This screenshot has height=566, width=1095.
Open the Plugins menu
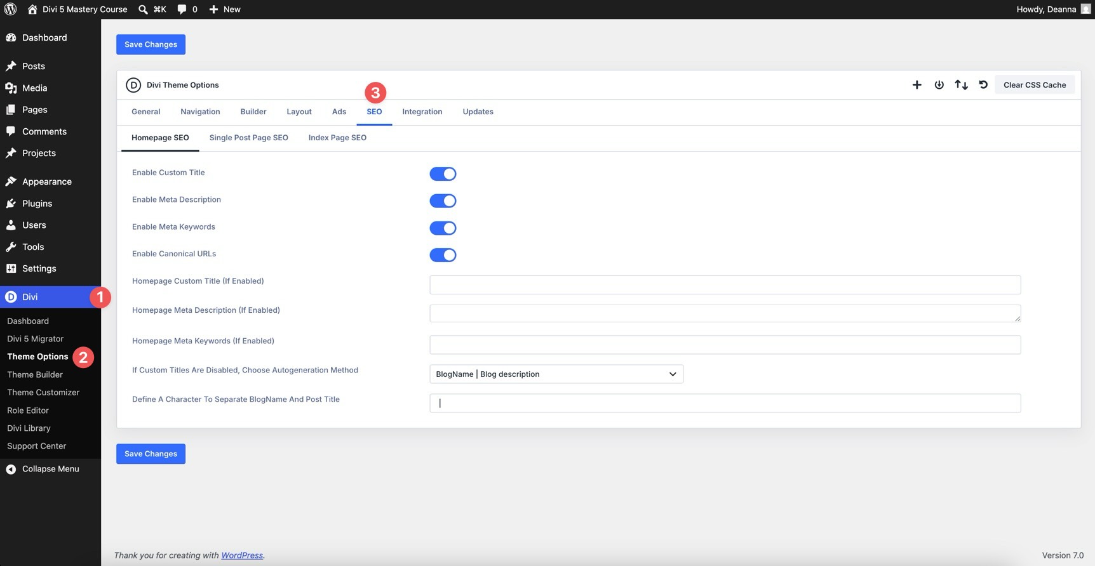click(x=50, y=203)
